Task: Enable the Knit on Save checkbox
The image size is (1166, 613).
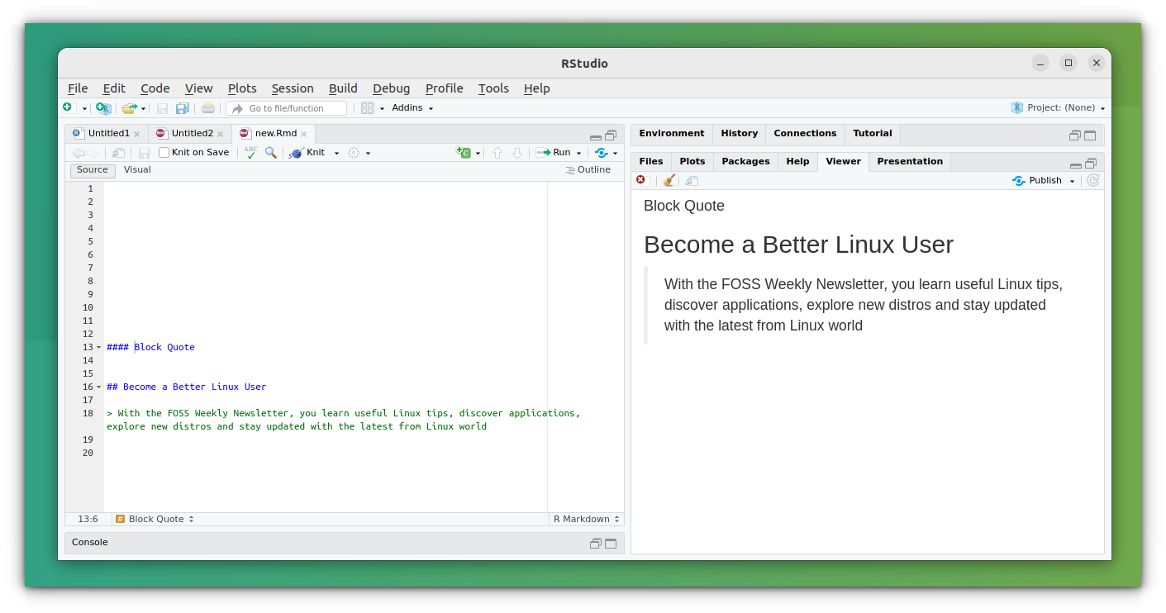Action: tap(164, 152)
